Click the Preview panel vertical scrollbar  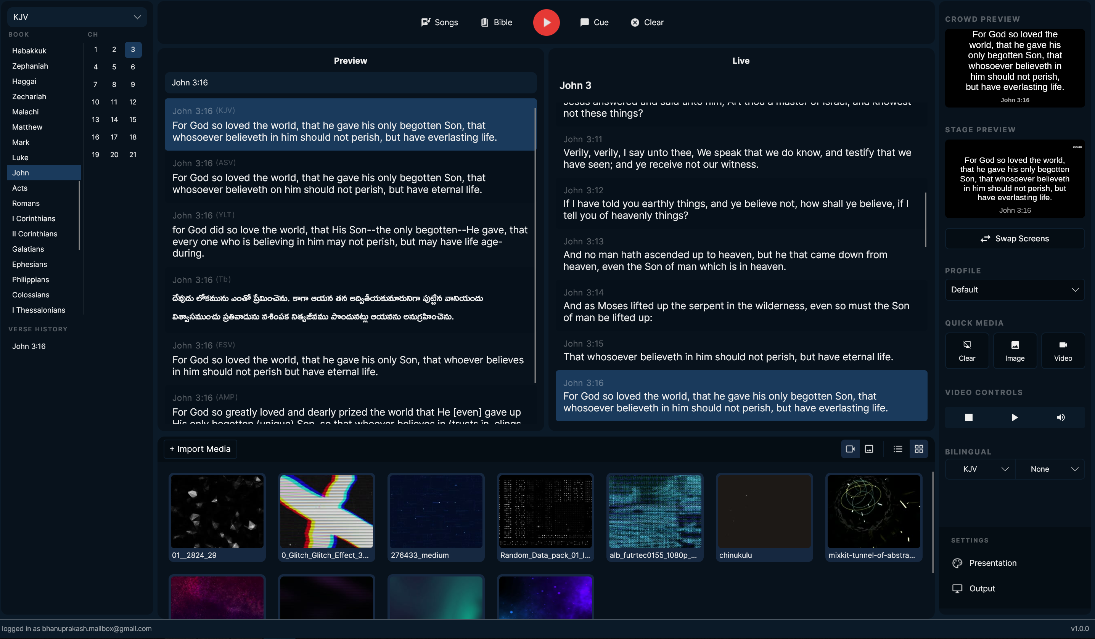[x=535, y=246]
